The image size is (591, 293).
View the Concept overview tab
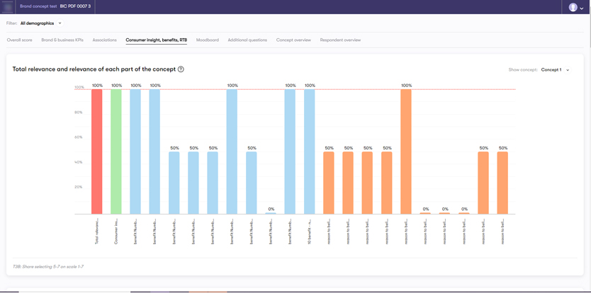pyautogui.click(x=293, y=40)
